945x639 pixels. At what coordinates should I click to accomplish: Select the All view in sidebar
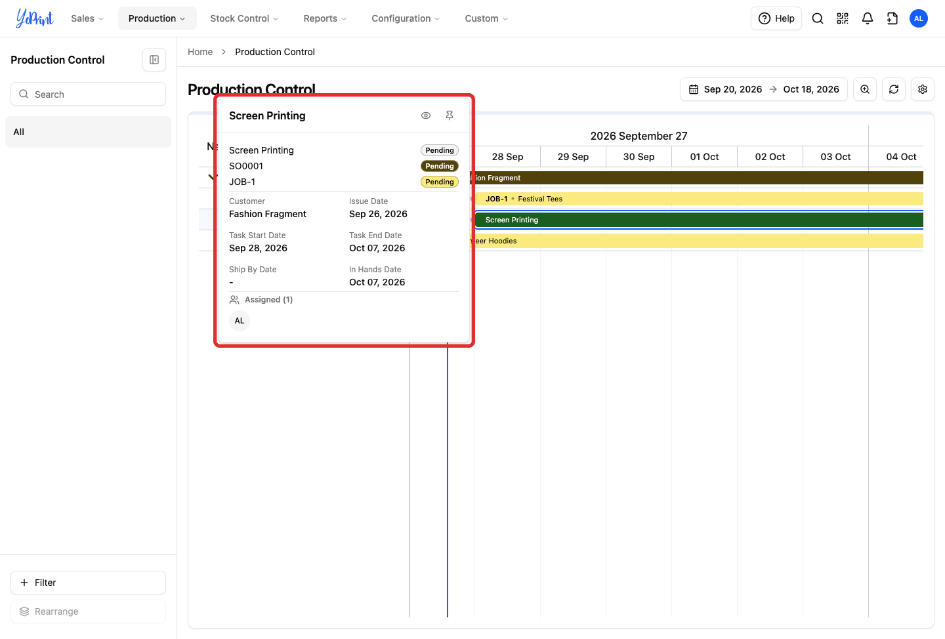click(88, 132)
